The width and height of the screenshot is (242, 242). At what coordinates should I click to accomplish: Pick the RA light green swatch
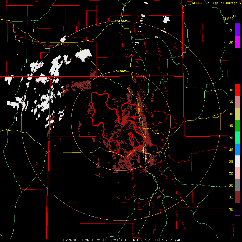(x=237, y=138)
